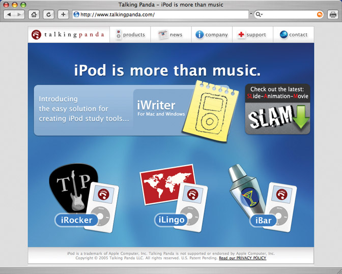Click the iBar label button
Screen dimensions: 342x274
pyautogui.click(x=263, y=221)
